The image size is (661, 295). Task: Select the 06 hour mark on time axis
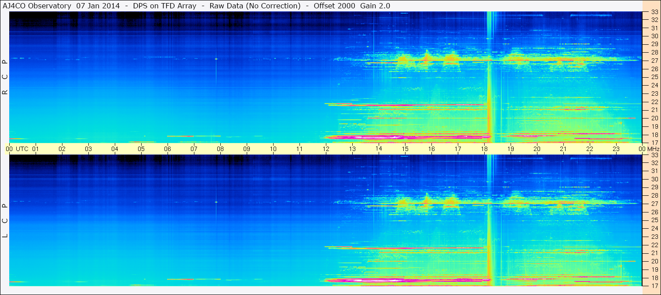click(x=168, y=149)
